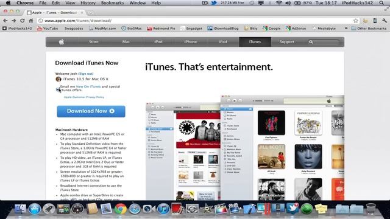The width and height of the screenshot is (390, 219).
Task: Launch Google Chrome from the dock
Action: [121, 209]
